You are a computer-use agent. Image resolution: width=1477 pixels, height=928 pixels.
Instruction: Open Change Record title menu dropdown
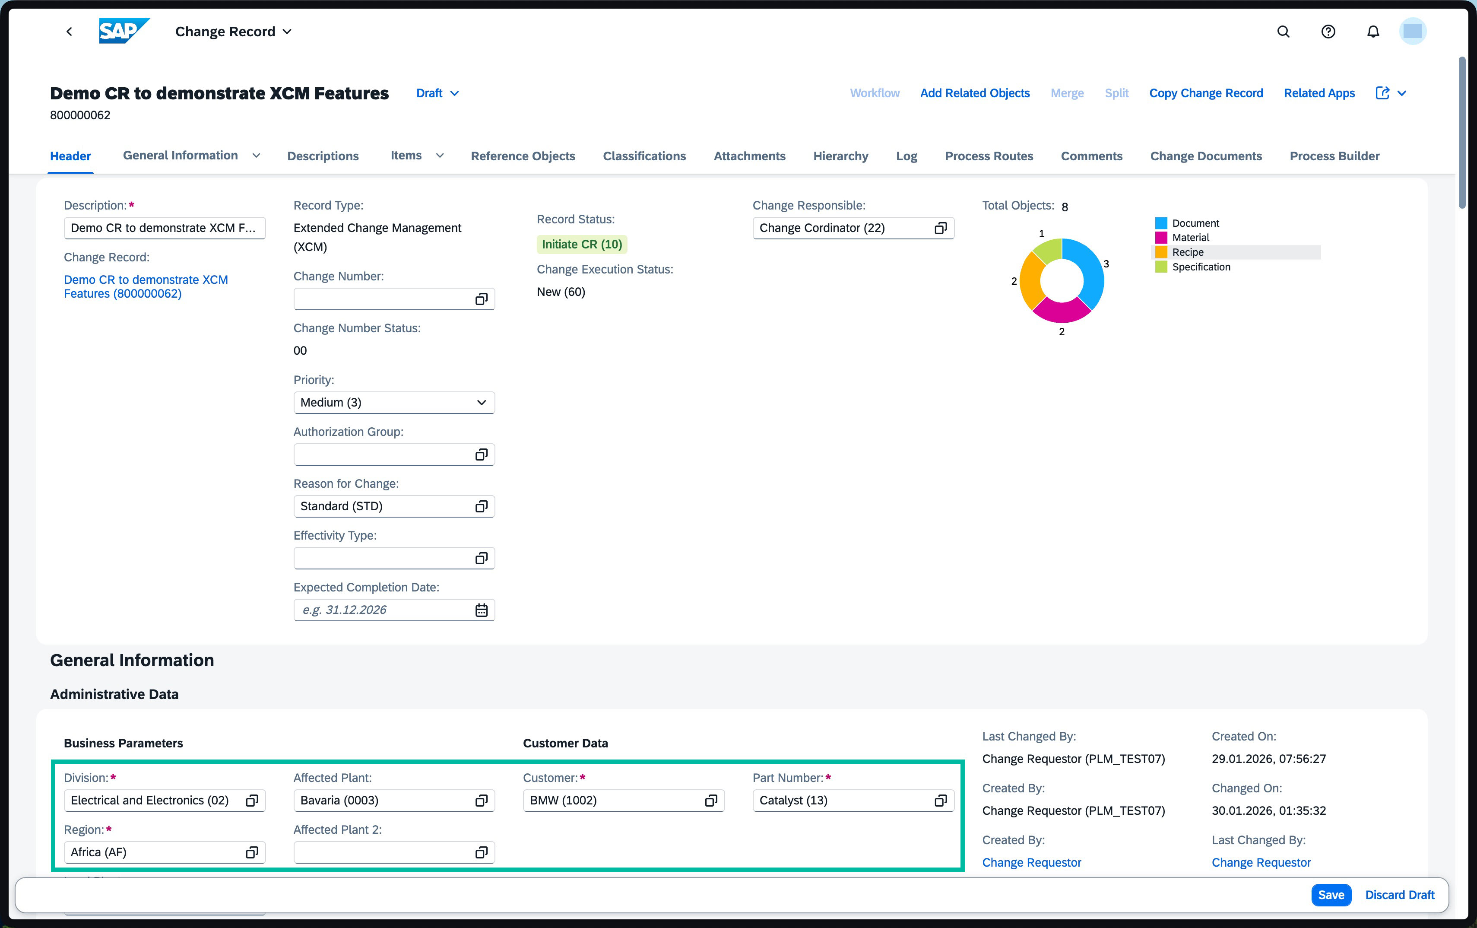pos(287,32)
